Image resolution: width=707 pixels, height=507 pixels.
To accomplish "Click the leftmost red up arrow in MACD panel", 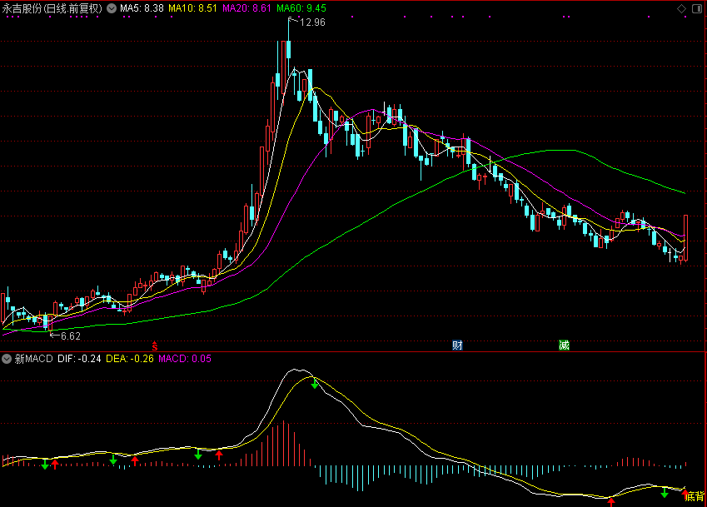I will [55, 463].
